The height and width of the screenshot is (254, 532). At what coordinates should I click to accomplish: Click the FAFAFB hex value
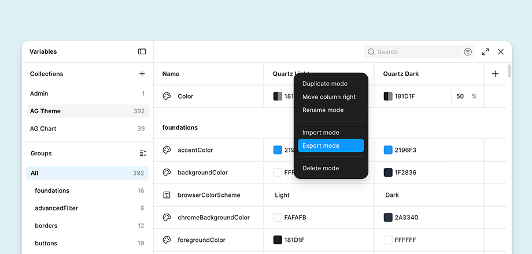tap(295, 218)
